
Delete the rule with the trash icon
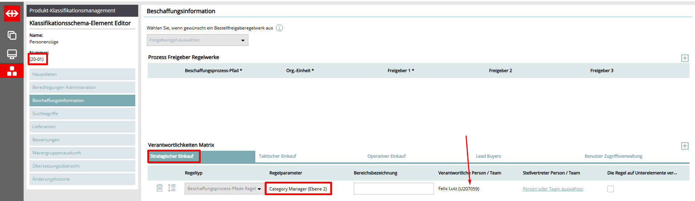[x=159, y=188]
